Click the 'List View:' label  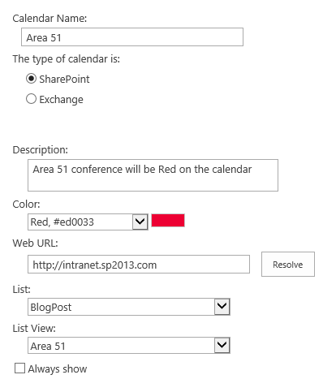pyautogui.click(x=34, y=328)
